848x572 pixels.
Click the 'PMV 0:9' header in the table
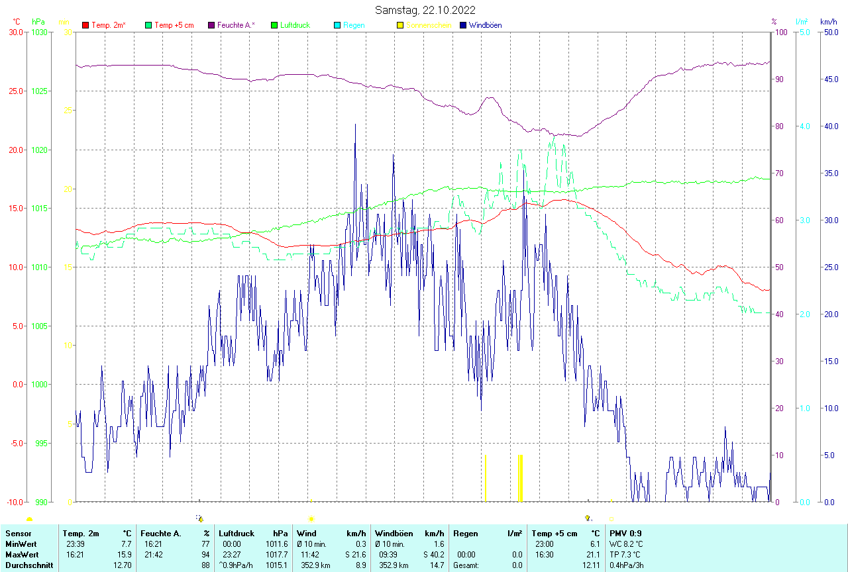click(x=626, y=534)
